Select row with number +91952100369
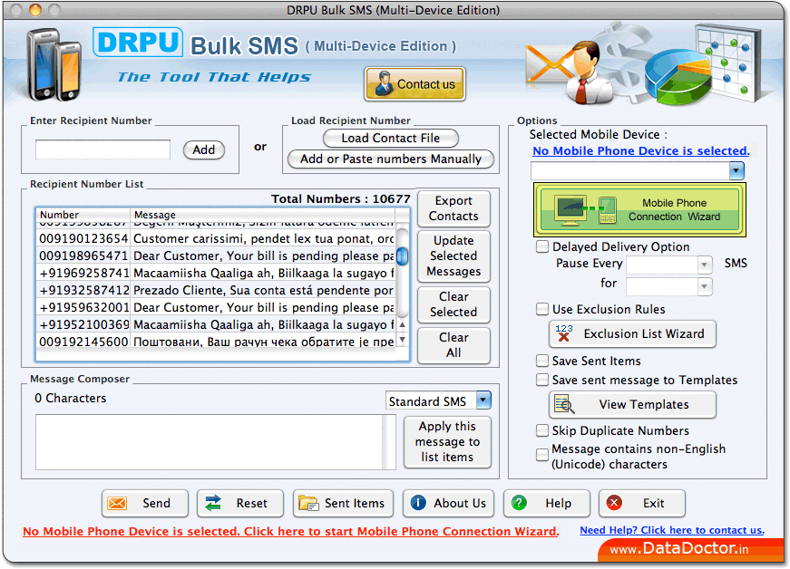The width and height of the screenshot is (790, 569). [216, 324]
